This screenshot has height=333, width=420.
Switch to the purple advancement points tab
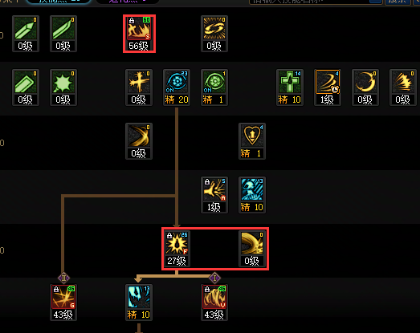tap(128, 2)
